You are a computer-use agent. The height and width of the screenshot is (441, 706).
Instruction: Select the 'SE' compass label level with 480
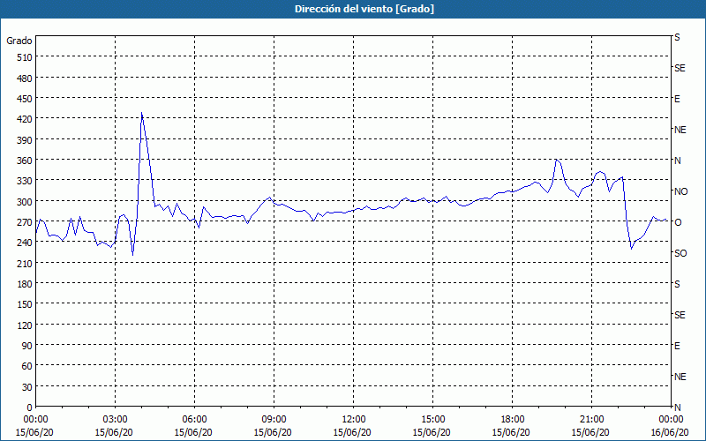(680, 68)
